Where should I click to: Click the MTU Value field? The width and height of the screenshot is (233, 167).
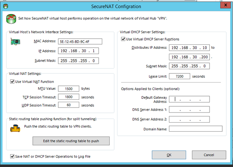[x=69, y=89]
